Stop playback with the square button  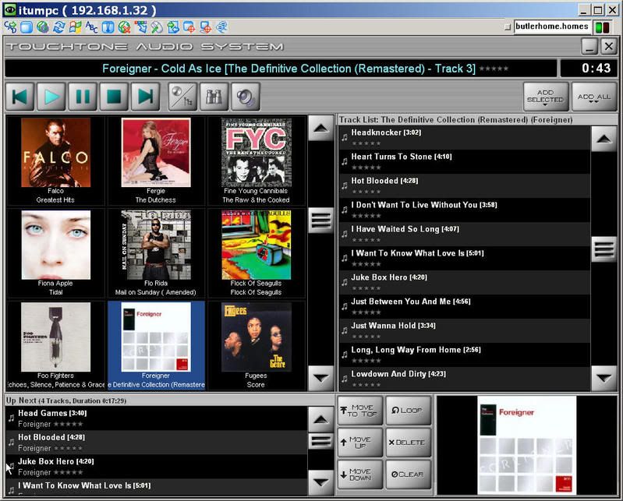pos(114,97)
